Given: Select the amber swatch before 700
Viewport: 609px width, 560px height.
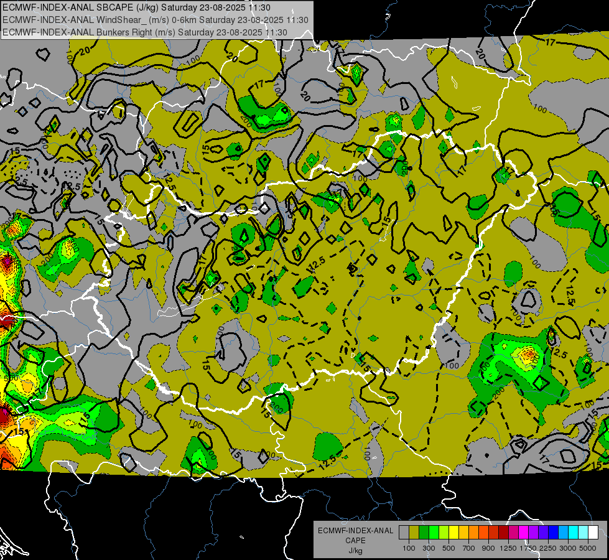Looking at the screenshot, I should (463, 533).
